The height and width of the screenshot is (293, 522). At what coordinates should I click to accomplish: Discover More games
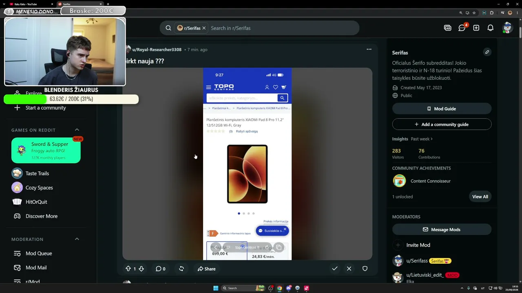(41, 216)
